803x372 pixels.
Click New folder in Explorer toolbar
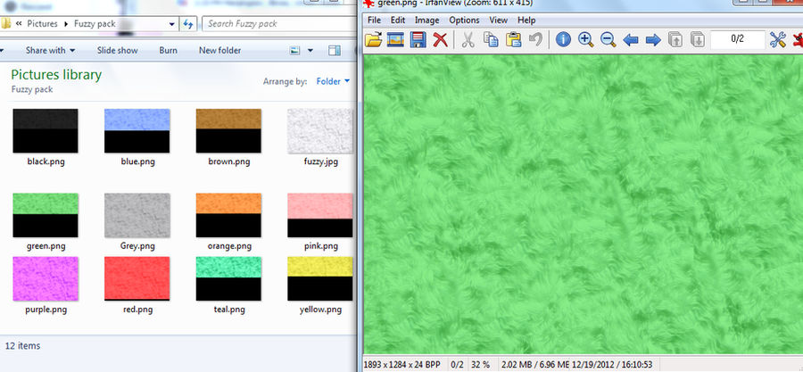point(219,50)
